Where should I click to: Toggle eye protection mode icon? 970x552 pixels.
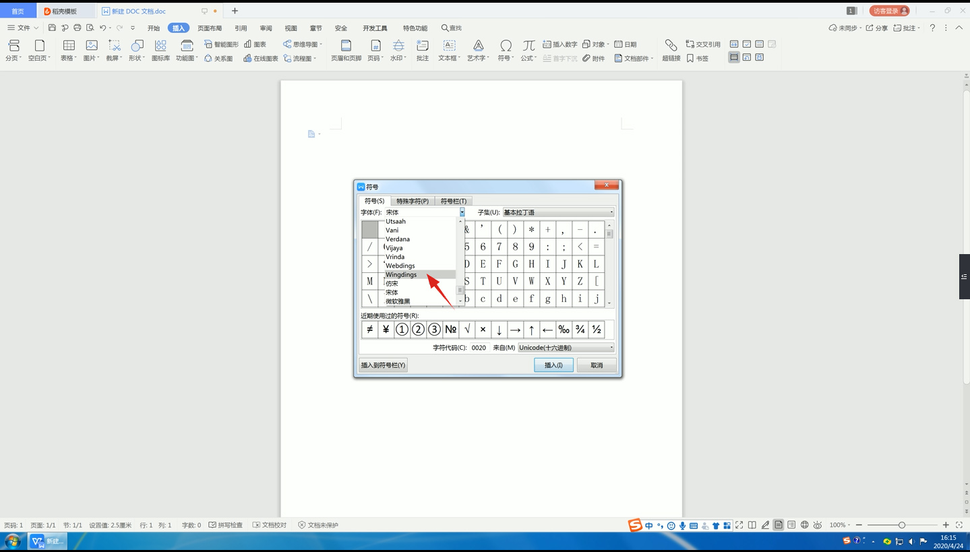(x=818, y=525)
